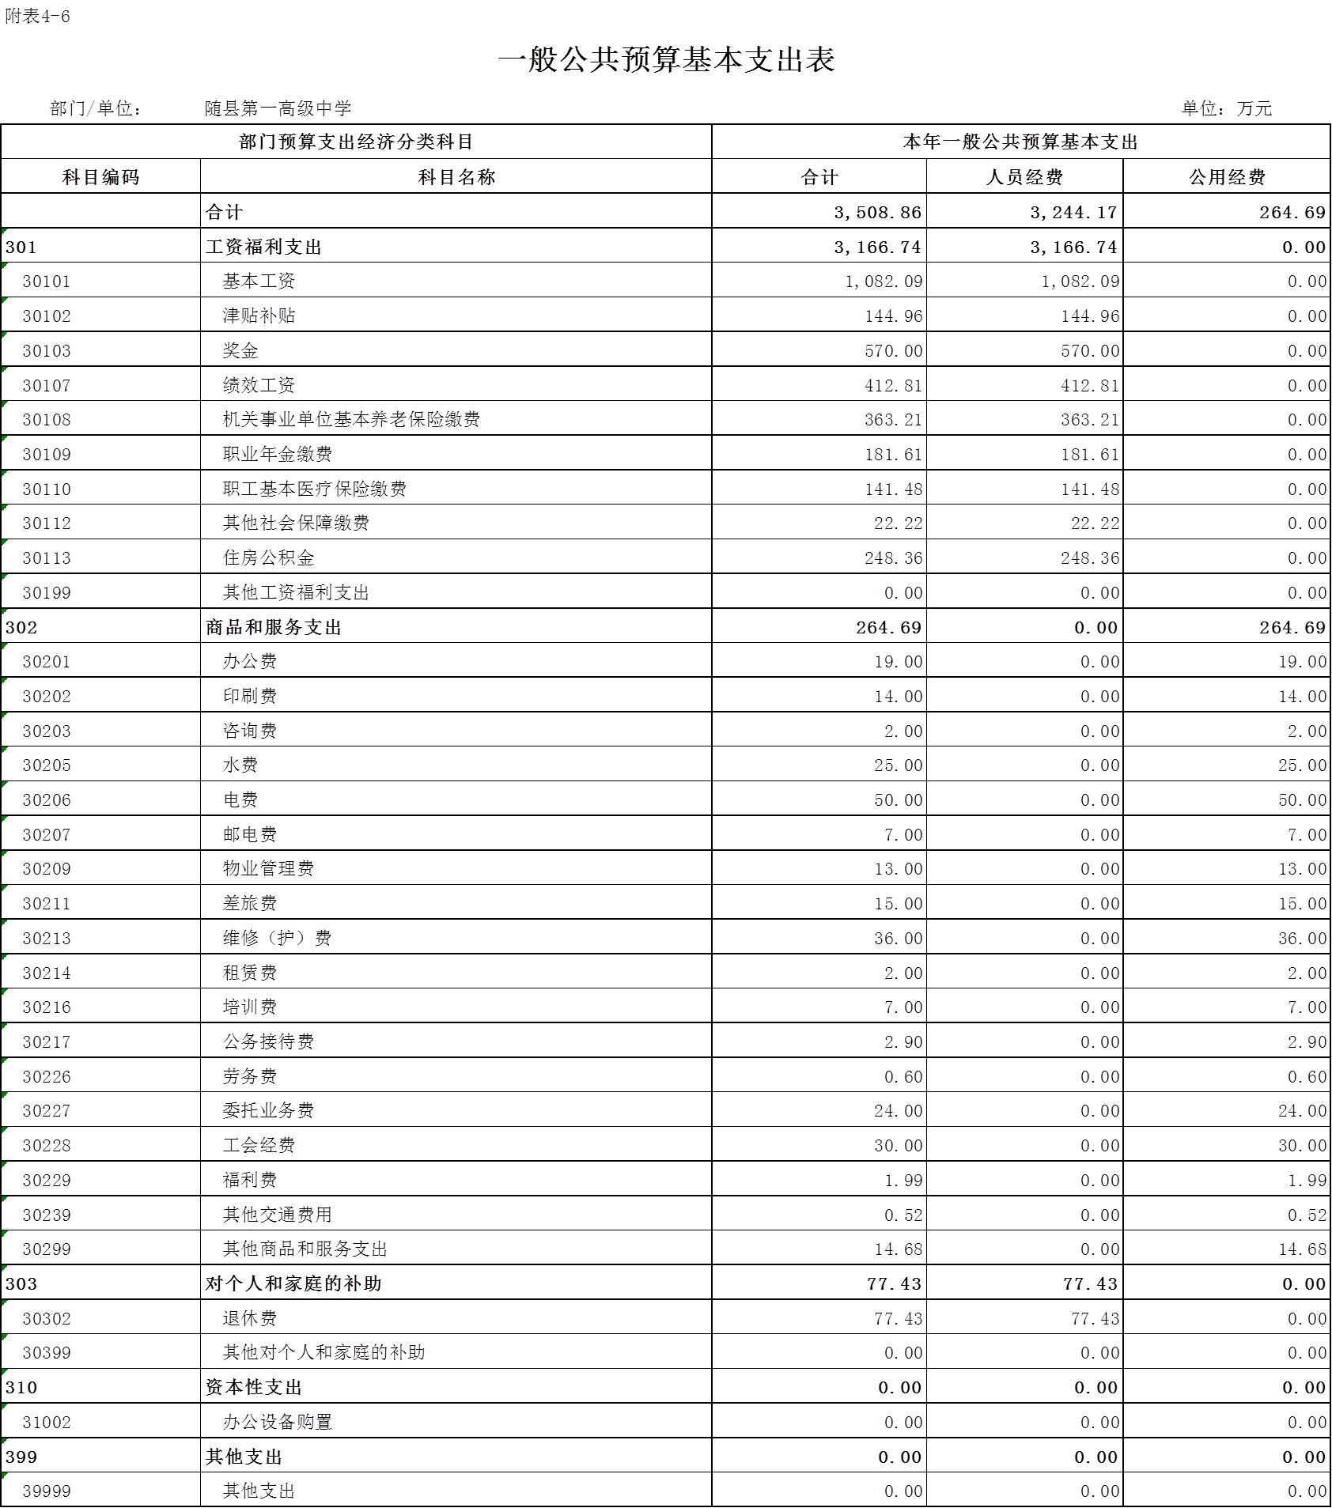Click the title 一般公共预算基本支出表
1332x1508 pixels.
(x=666, y=60)
